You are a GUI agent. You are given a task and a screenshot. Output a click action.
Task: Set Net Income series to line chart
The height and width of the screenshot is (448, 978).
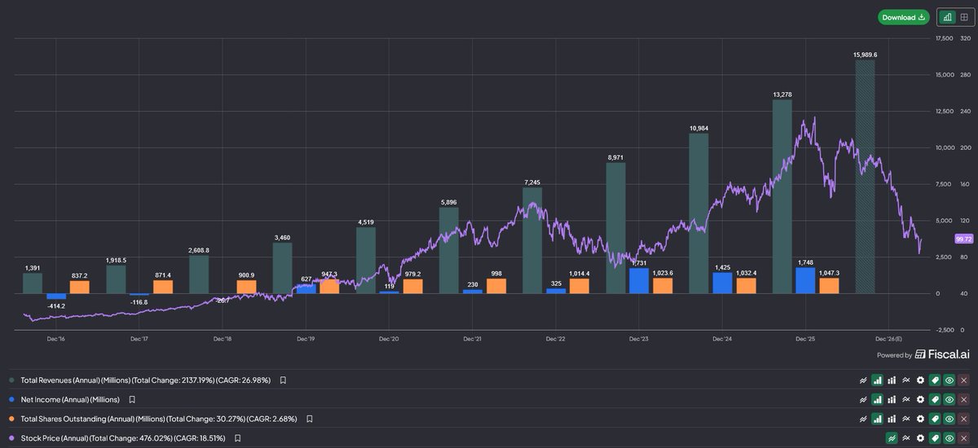click(x=863, y=400)
